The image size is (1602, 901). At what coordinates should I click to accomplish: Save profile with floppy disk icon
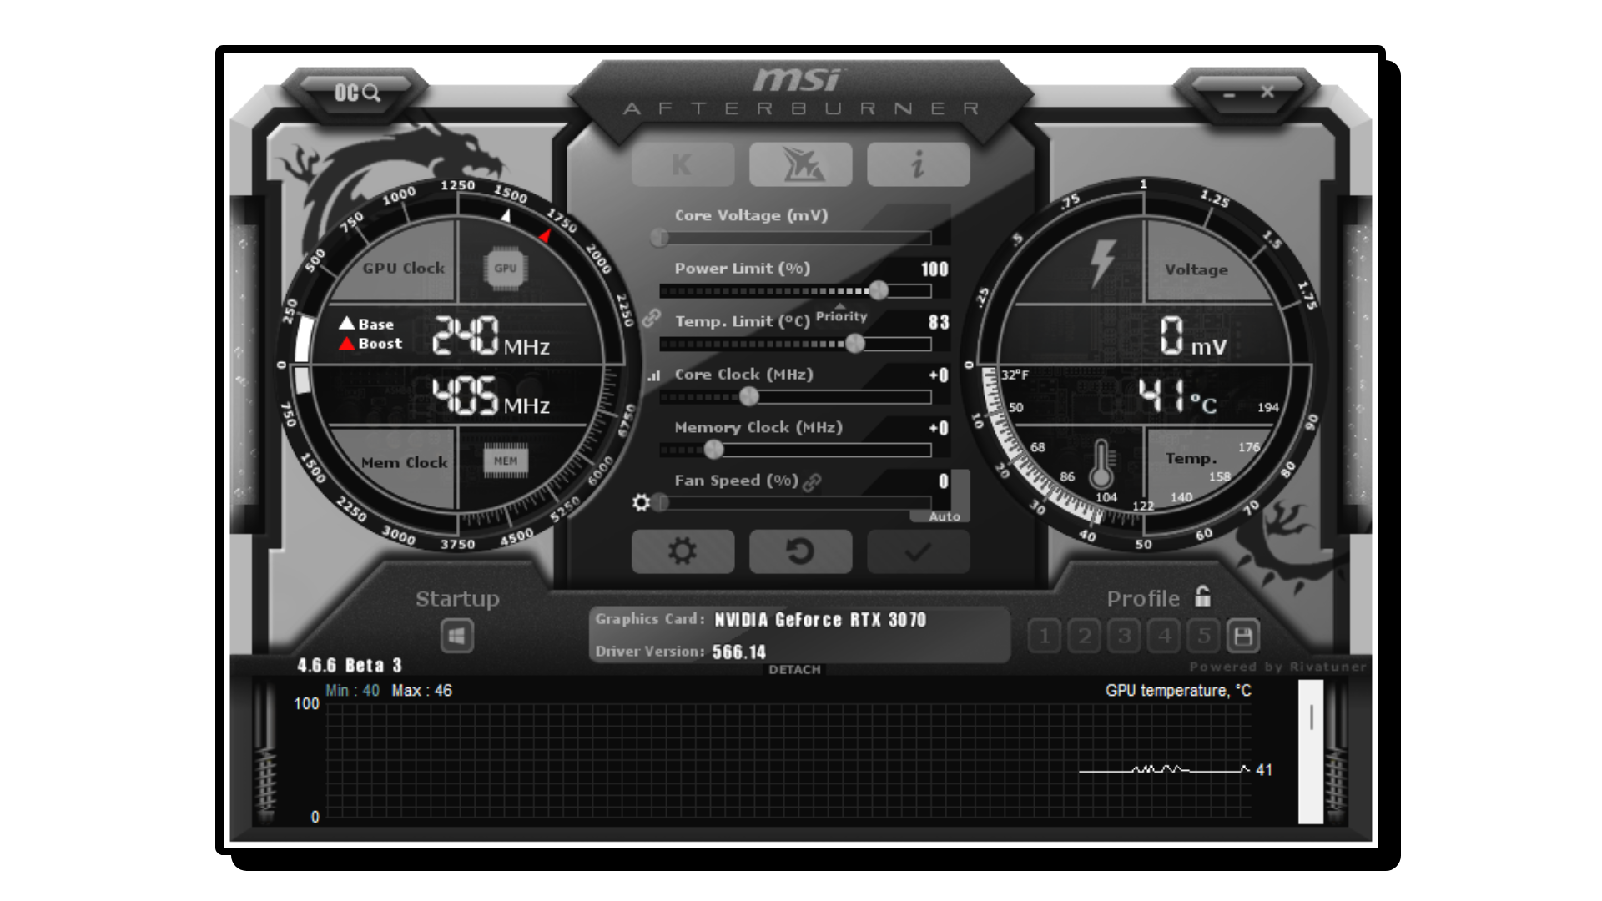(1243, 635)
